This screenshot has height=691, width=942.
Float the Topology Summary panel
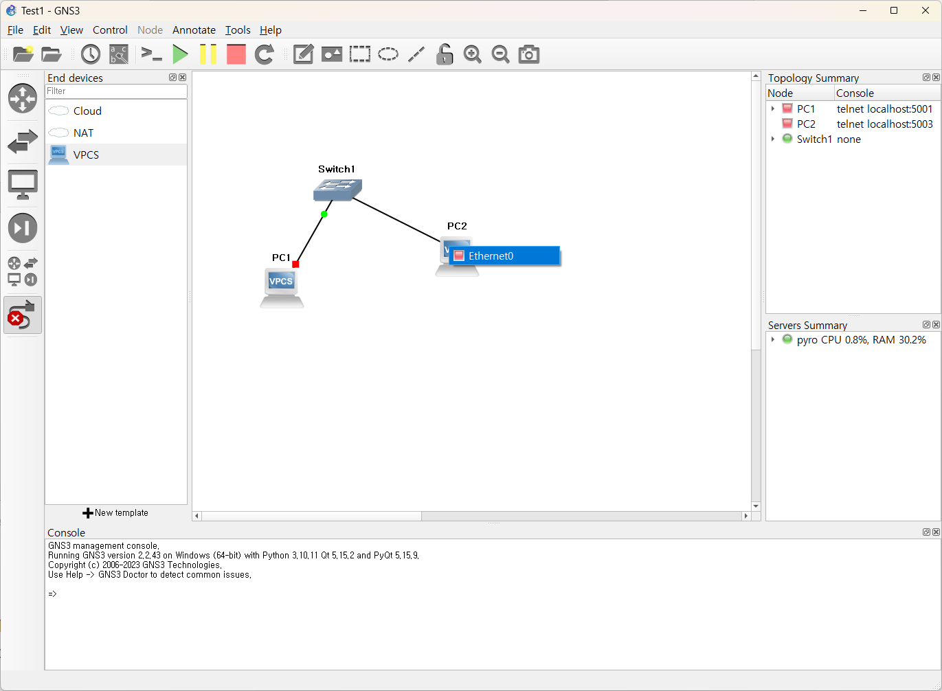926,78
